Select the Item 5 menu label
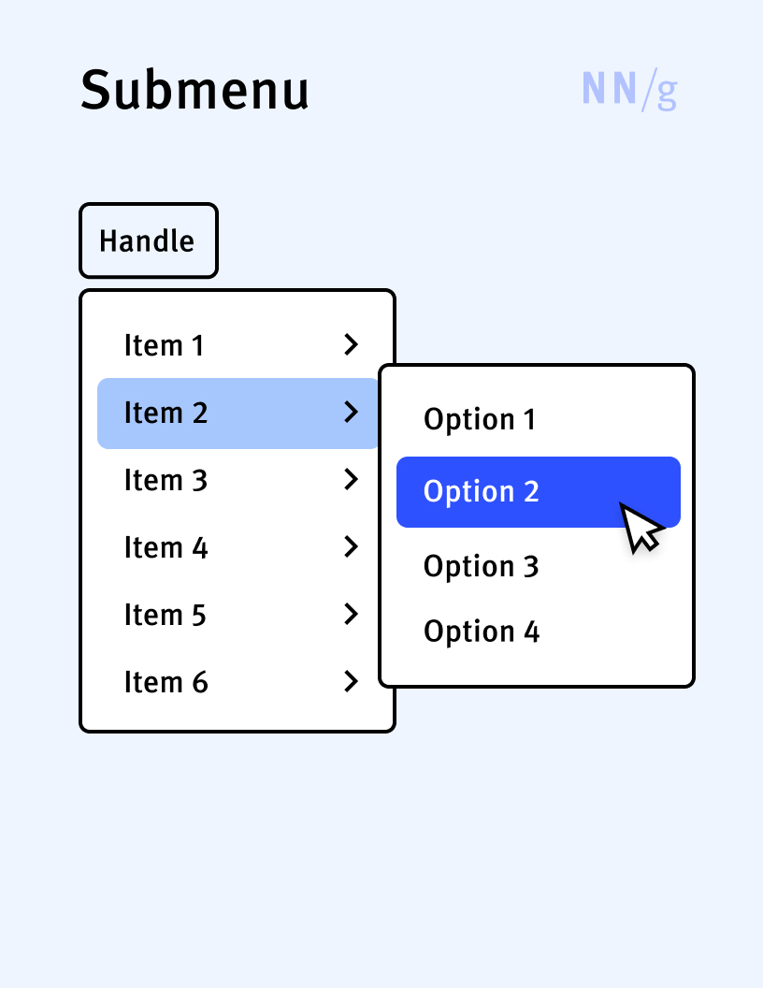This screenshot has height=988, width=763. click(x=166, y=616)
